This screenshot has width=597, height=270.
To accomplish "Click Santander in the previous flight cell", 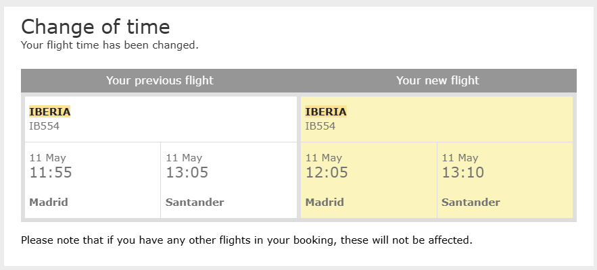I will [195, 202].
